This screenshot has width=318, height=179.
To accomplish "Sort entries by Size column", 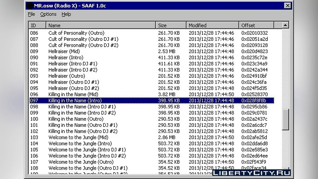I will [x=171, y=25].
